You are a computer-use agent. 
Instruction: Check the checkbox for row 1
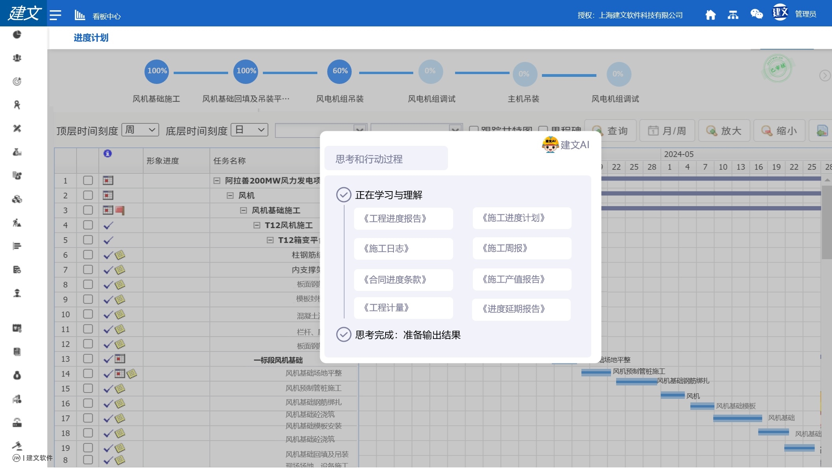click(x=88, y=181)
